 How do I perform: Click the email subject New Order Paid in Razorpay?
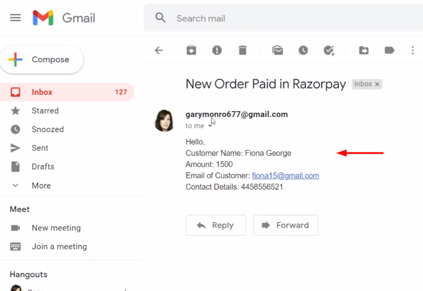[266, 84]
